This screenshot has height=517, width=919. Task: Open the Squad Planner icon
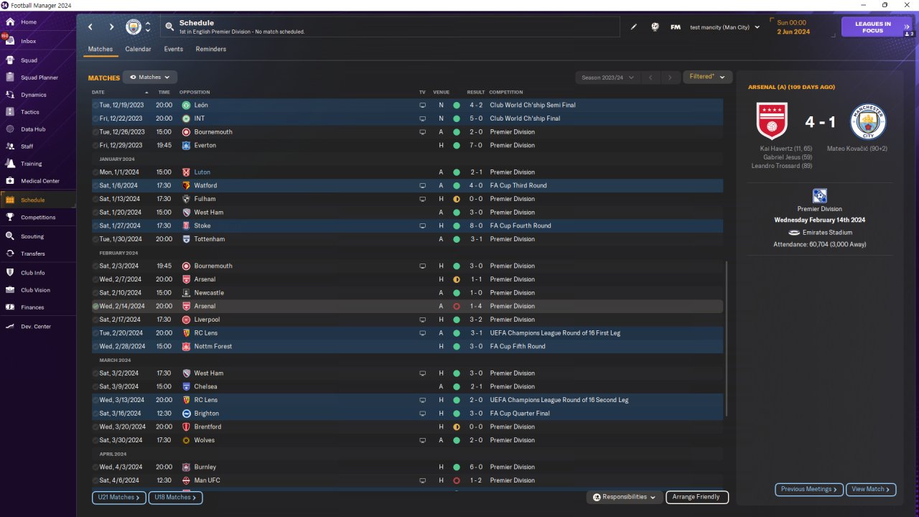(10, 78)
